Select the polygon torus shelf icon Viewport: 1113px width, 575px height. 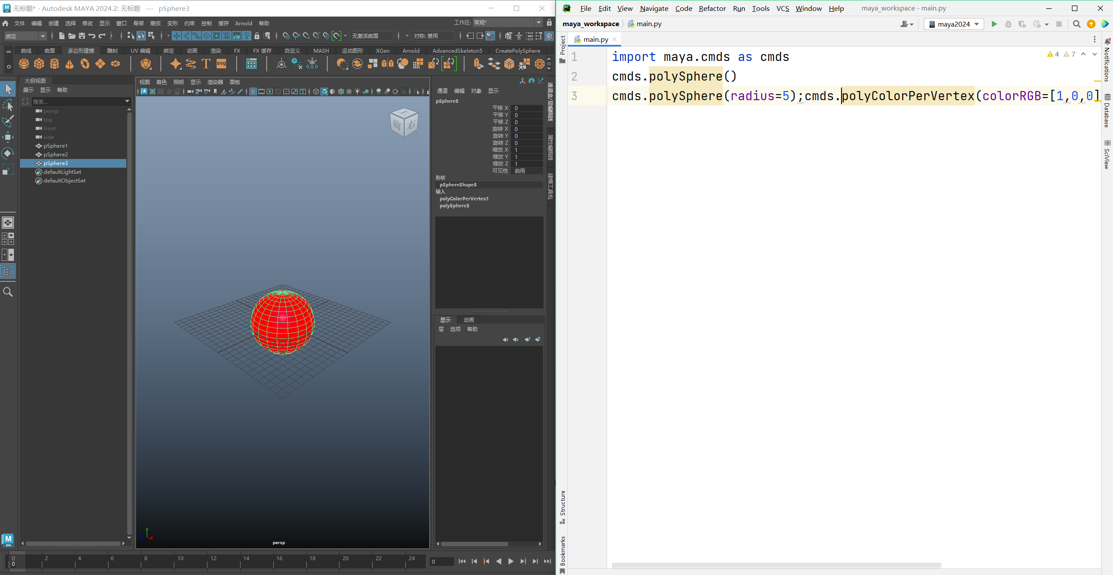85,64
